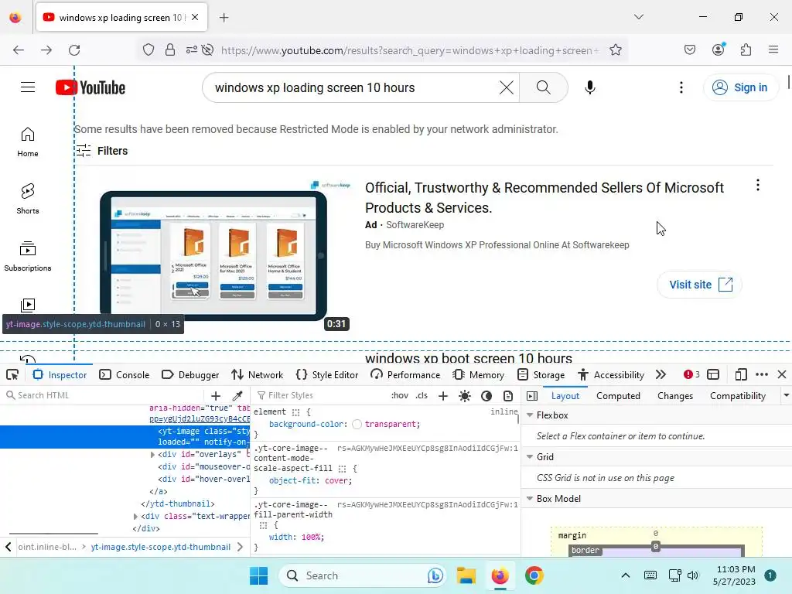The image size is (792, 594).
Task: Open tracking protection shield info
Action: coord(148,50)
